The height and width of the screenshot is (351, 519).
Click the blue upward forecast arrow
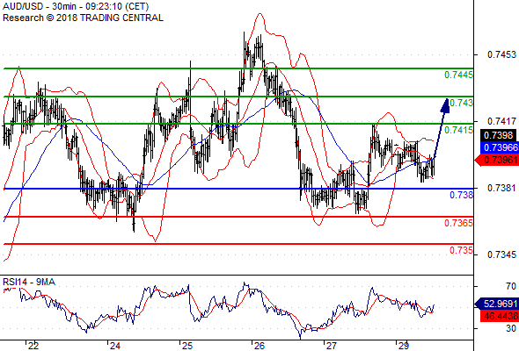tap(442, 128)
